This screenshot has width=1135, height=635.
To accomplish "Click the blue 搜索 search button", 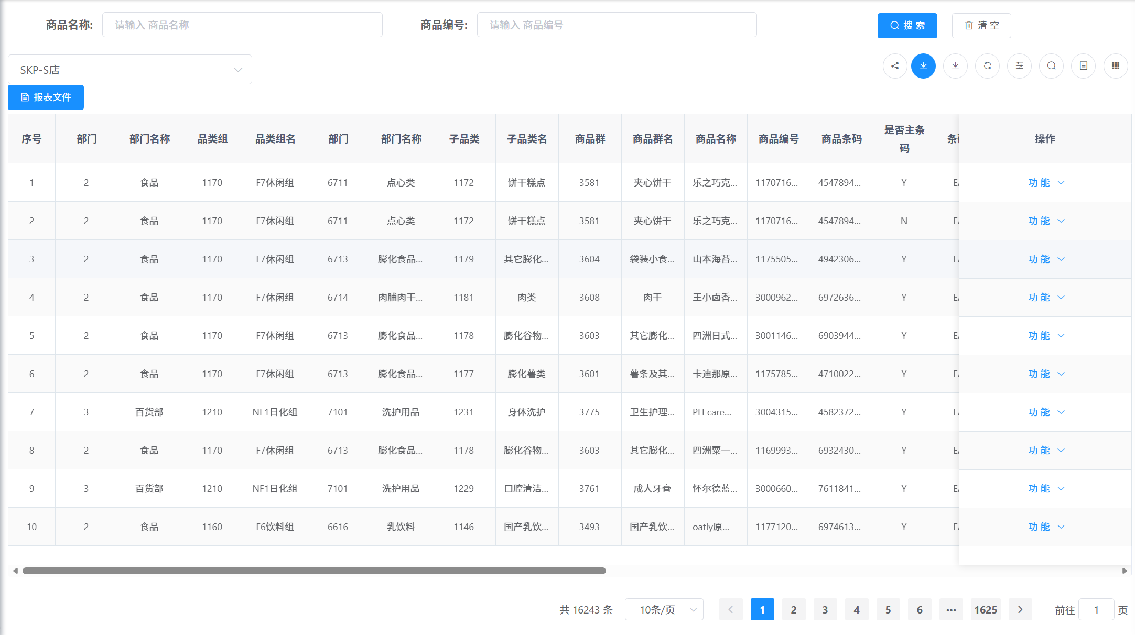I will click(x=907, y=26).
